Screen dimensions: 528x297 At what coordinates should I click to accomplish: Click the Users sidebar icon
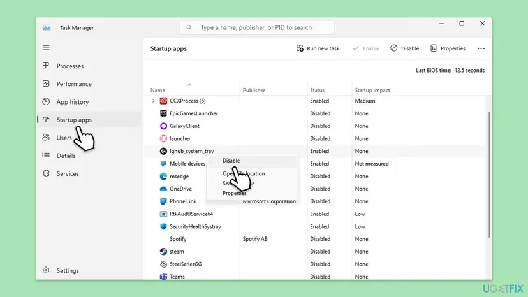(x=46, y=138)
